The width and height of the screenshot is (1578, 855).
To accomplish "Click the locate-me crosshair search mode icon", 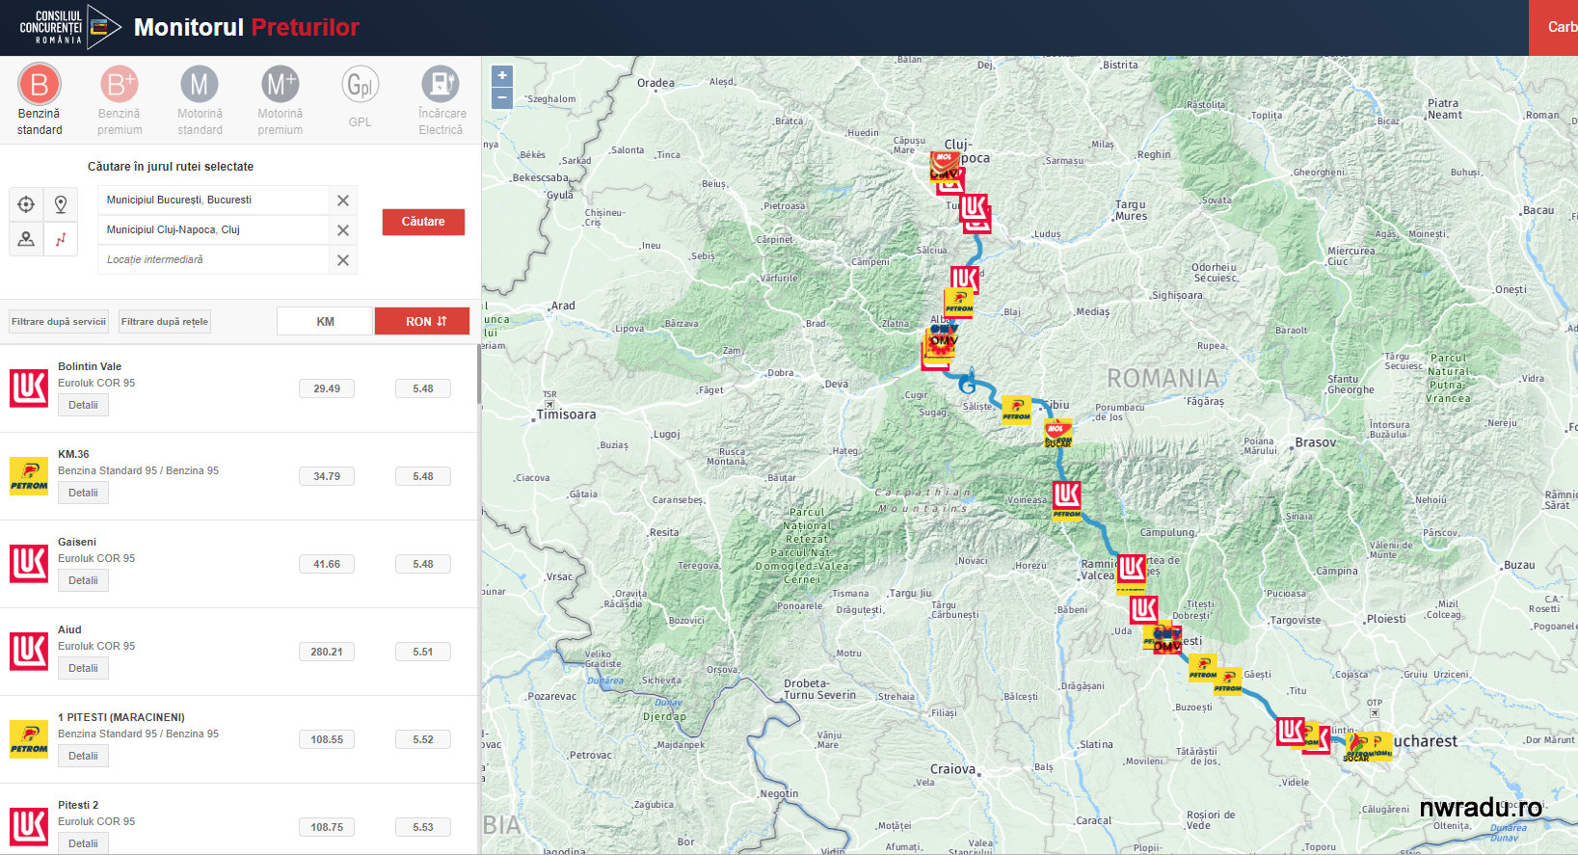I will (26, 204).
